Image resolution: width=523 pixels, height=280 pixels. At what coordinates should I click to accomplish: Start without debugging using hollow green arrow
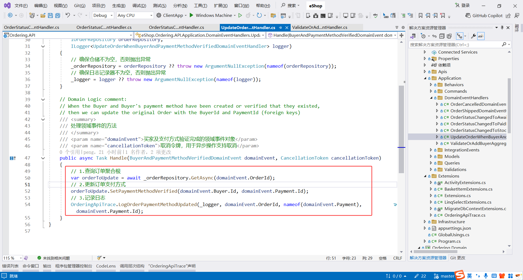[x=240, y=15]
